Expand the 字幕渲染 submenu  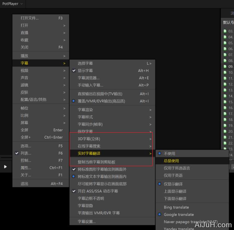[x=85, y=110]
